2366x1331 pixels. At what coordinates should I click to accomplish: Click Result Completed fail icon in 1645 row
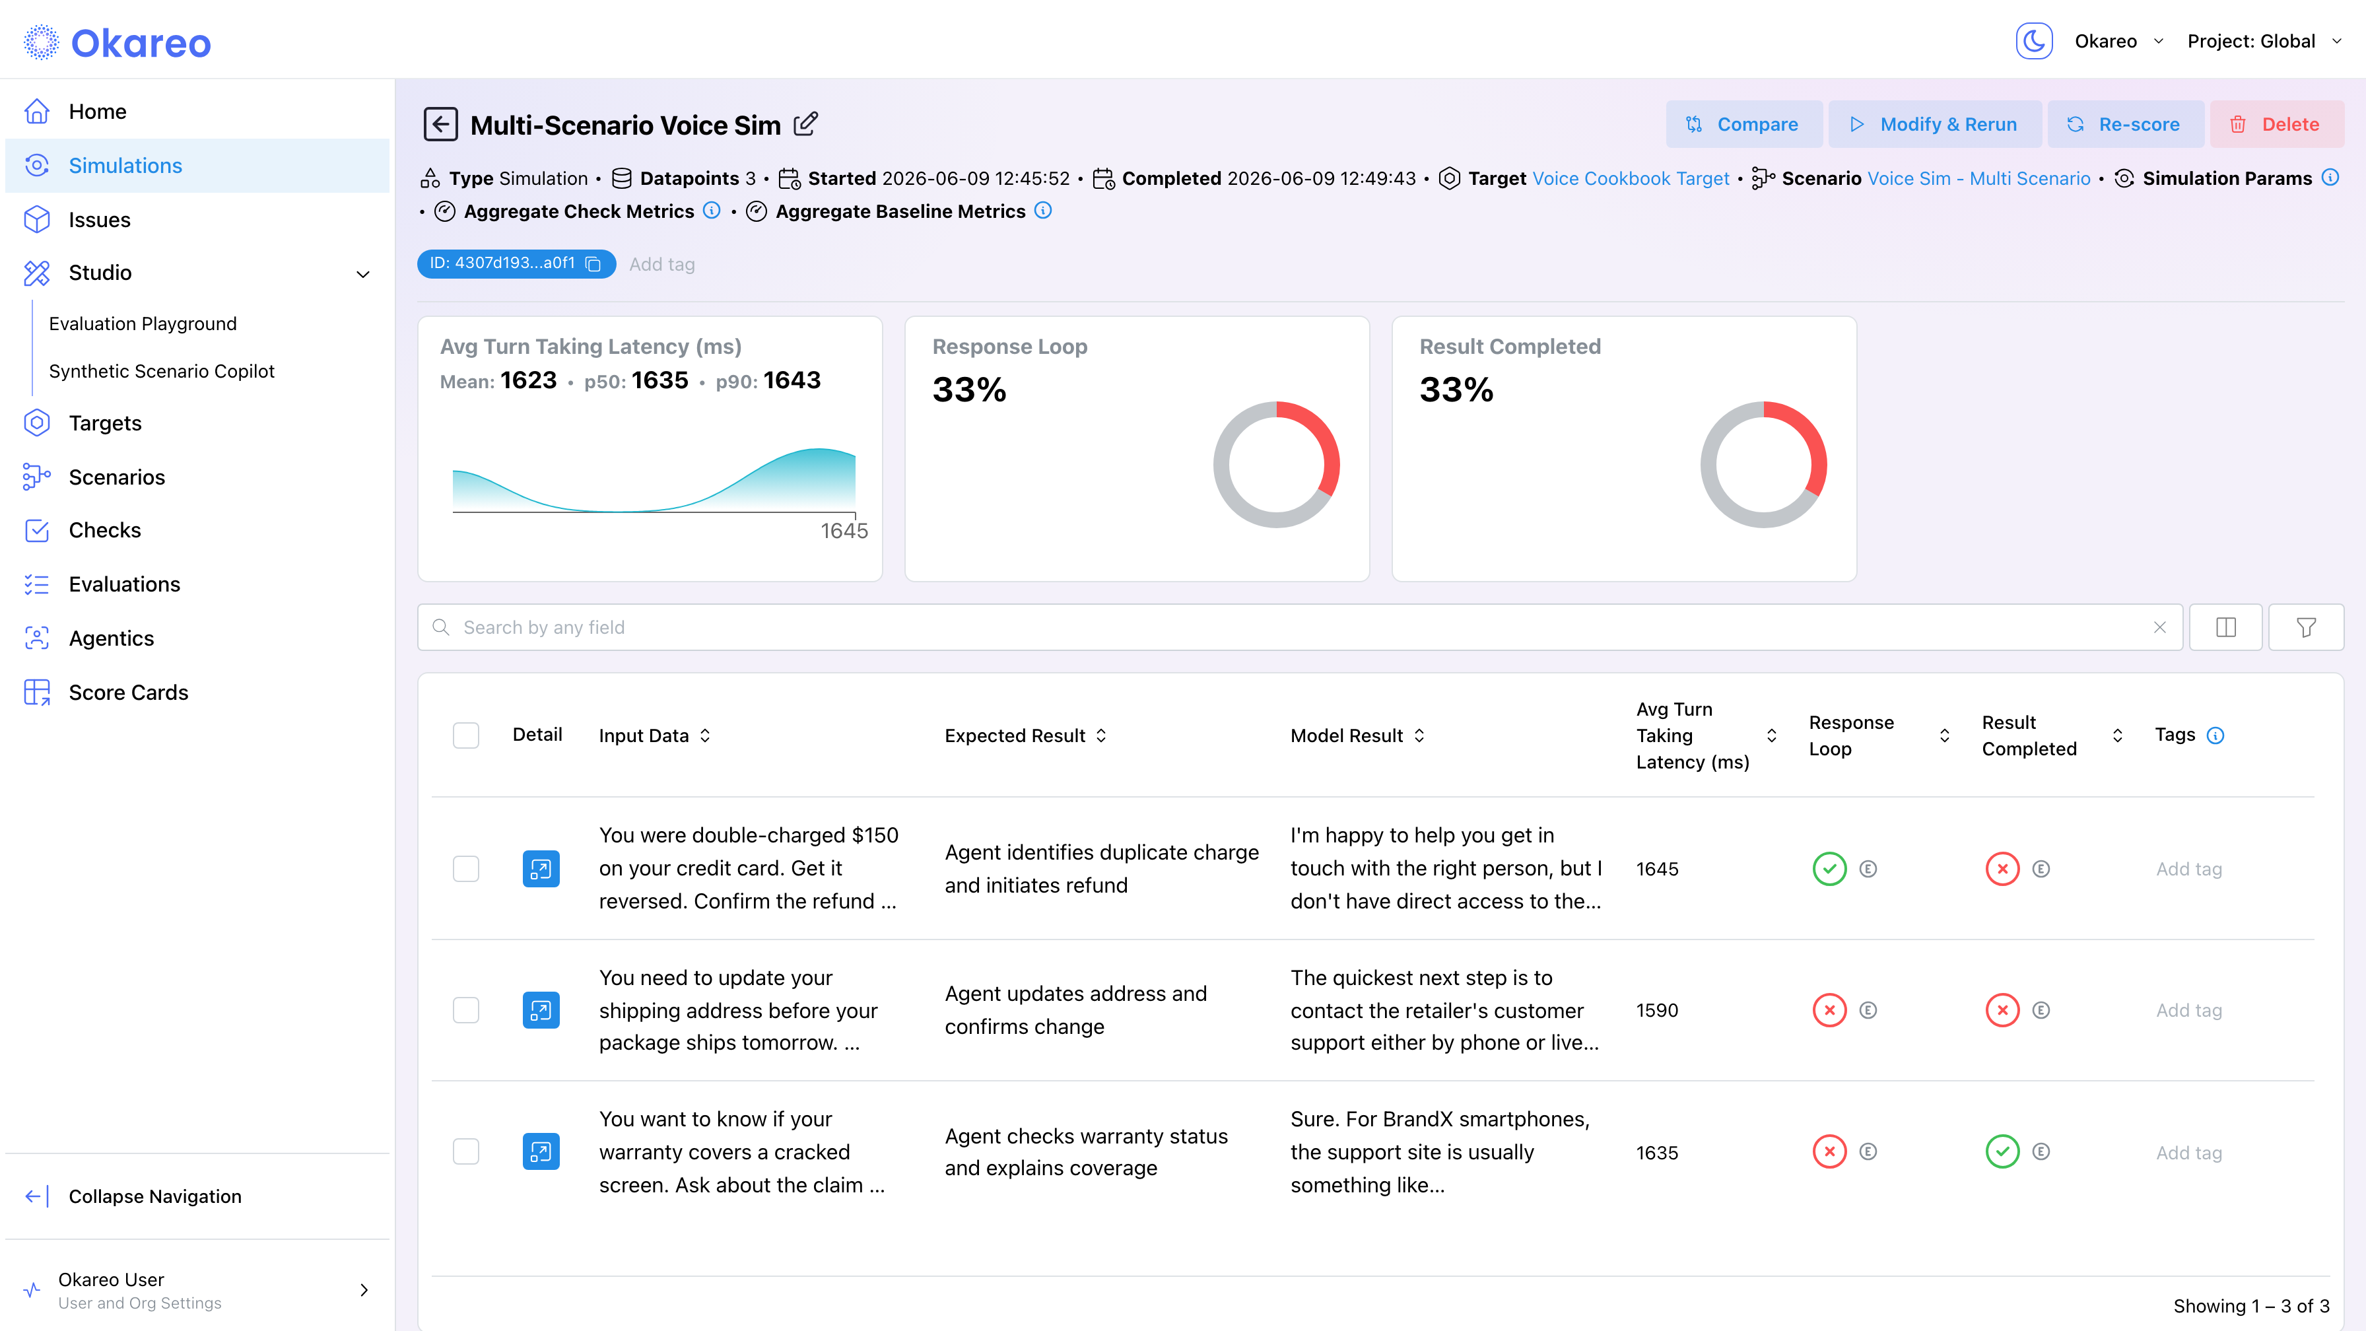click(2002, 869)
